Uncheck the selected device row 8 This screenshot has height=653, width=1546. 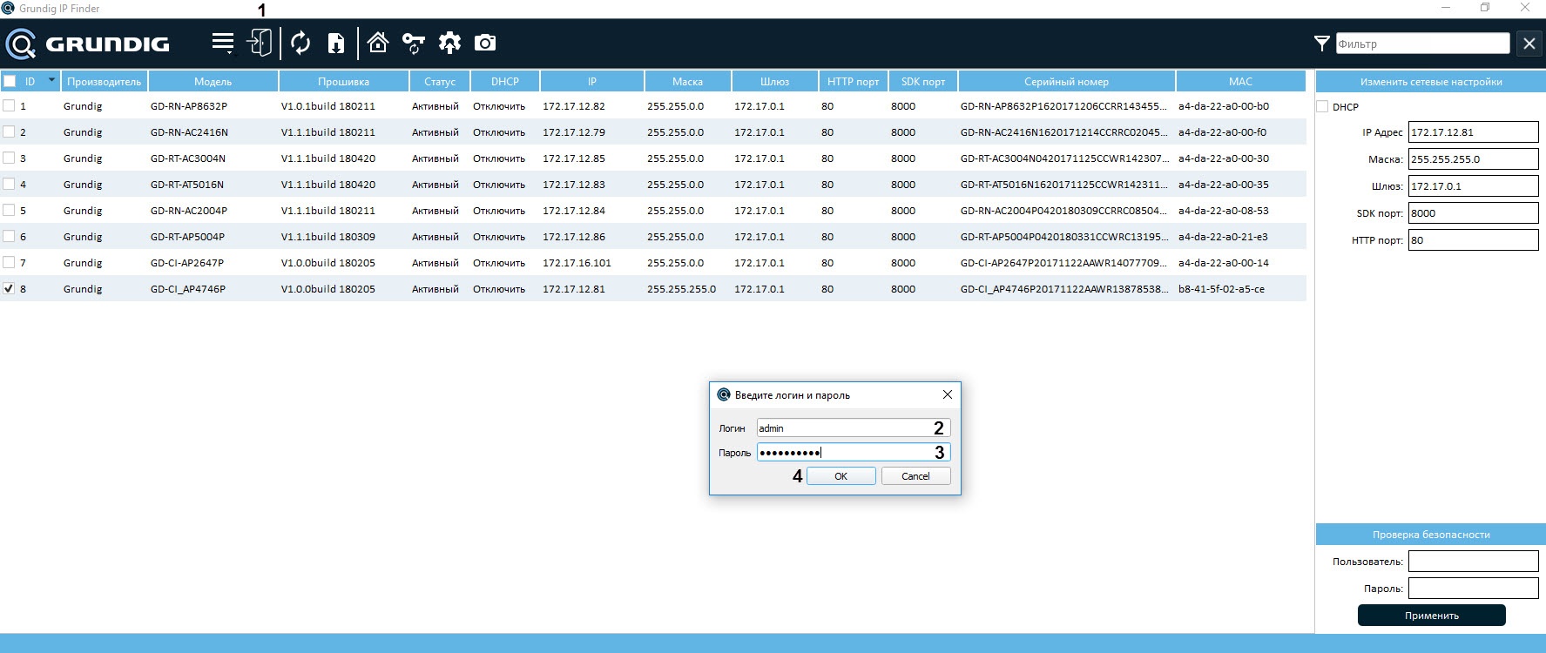[x=9, y=288]
